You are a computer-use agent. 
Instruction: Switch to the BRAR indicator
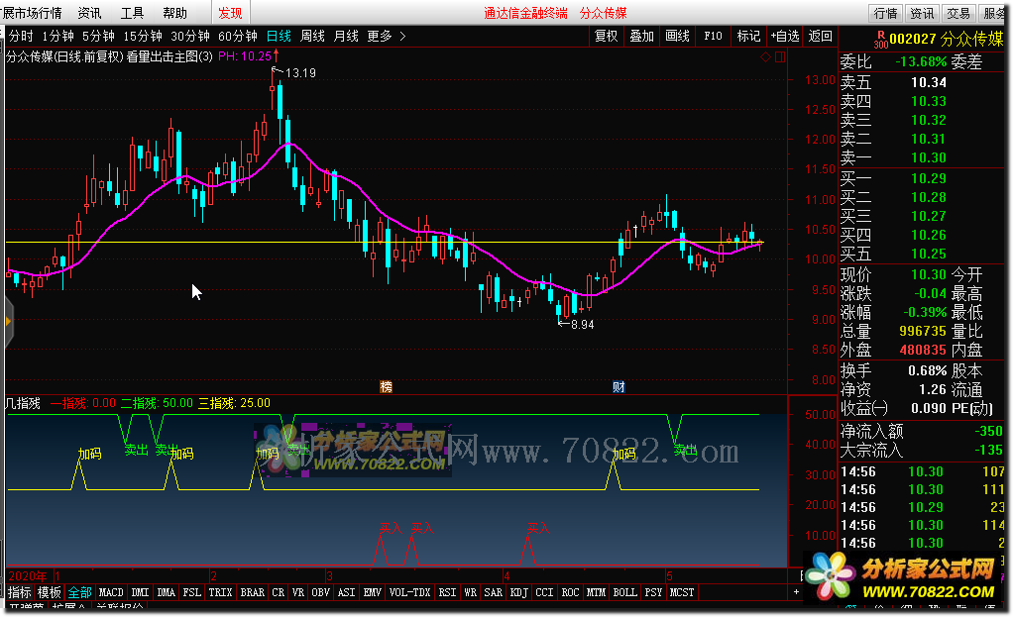point(252,592)
